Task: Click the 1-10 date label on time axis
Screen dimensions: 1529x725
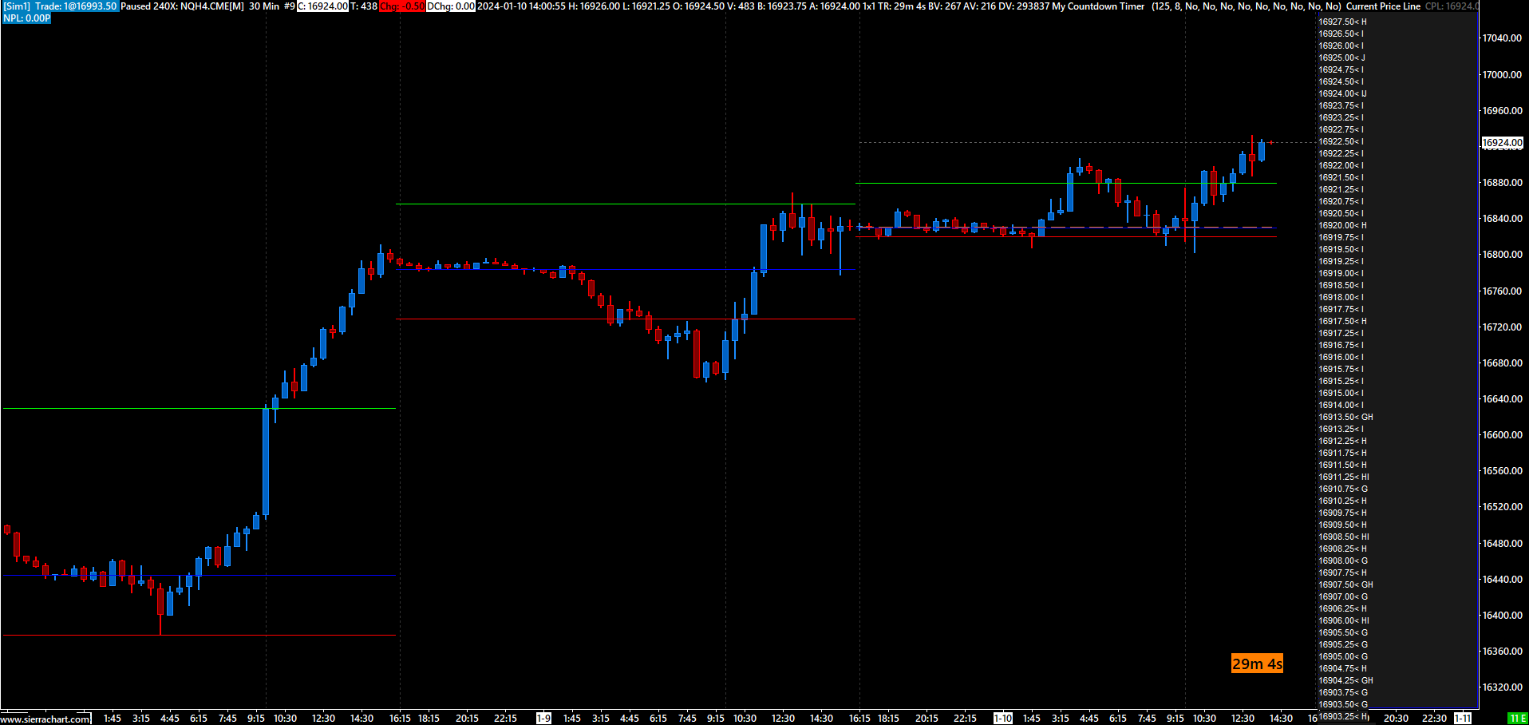Action: 1003,719
